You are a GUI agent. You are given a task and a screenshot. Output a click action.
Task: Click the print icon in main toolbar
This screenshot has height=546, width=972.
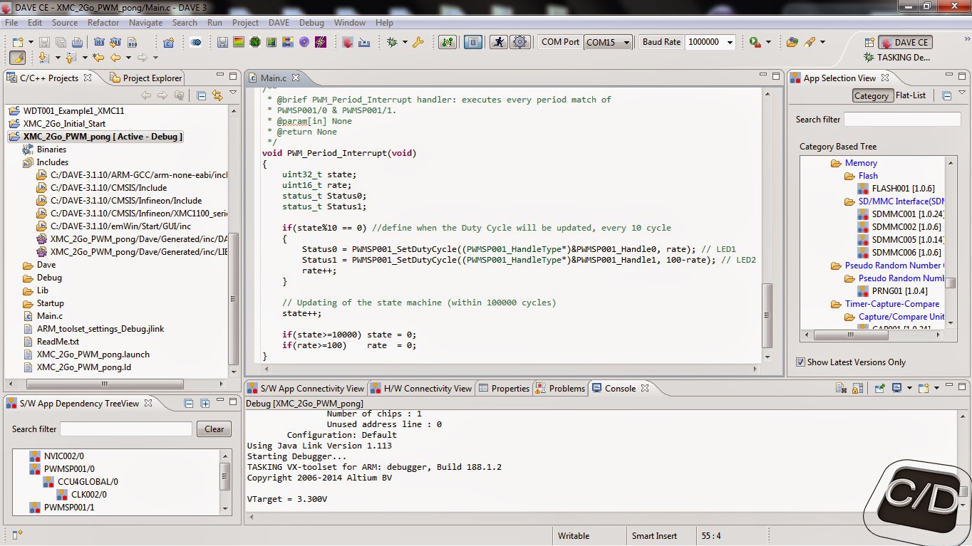(76, 42)
